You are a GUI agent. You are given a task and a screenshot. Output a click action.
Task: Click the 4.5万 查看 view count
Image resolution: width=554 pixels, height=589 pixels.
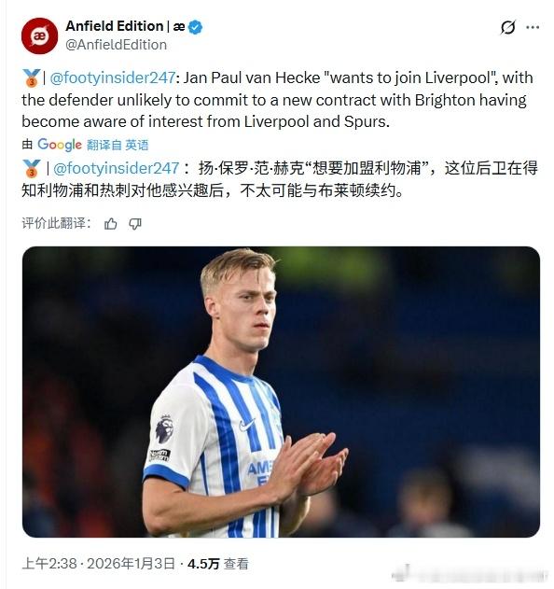click(217, 564)
